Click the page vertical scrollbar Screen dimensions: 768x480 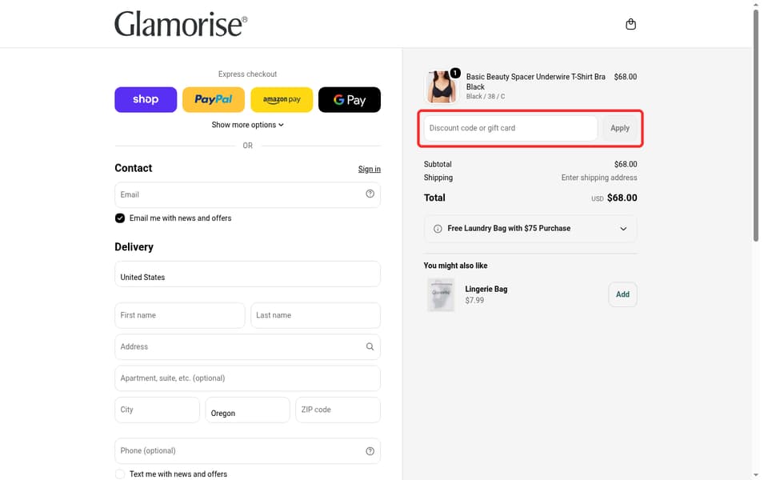(756, 126)
